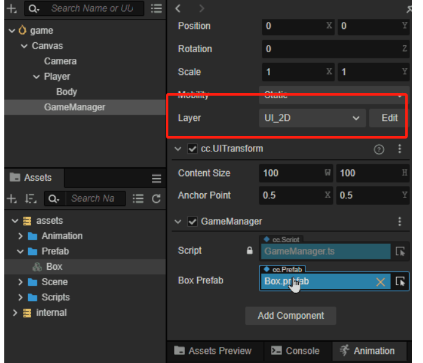This screenshot has height=363, width=423.
Task: Collapse the assets root folder
Action: click(x=15, y=221)
